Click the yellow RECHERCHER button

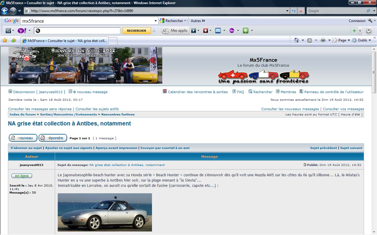click(136, 31)
